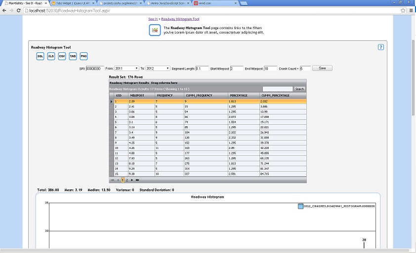Select milepost cell 8.18

pyautogui.click(x=142, y=163)
